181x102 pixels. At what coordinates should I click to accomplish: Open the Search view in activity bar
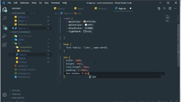click(x=5, y=18)
